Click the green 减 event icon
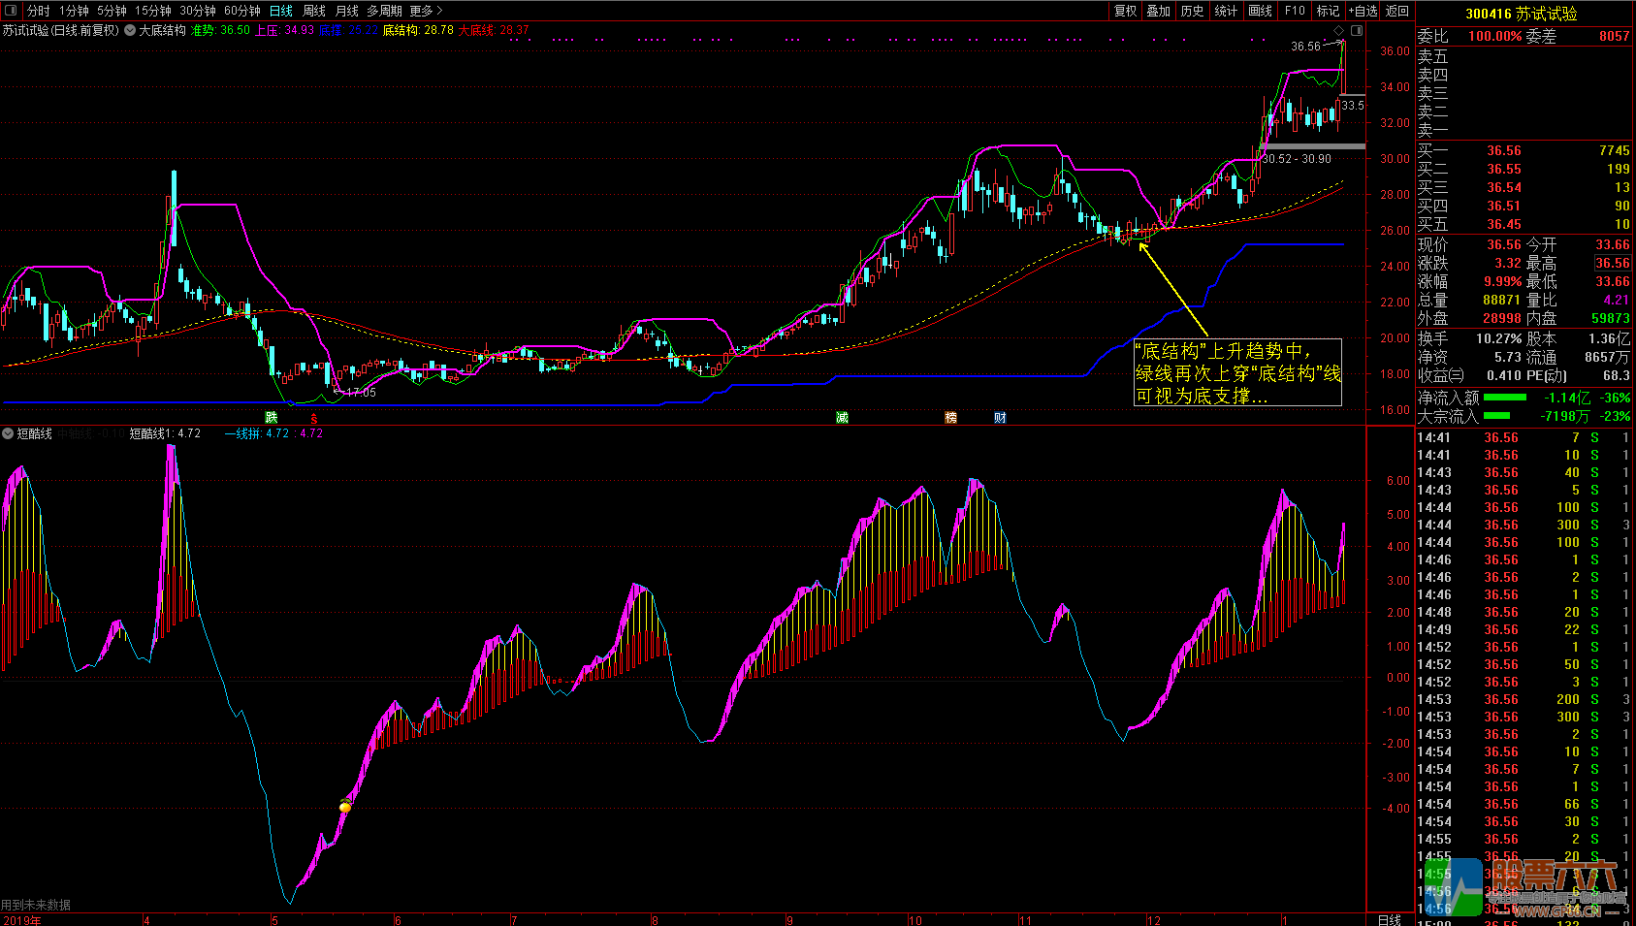The image size is (1636, 926). coord(842,418)
